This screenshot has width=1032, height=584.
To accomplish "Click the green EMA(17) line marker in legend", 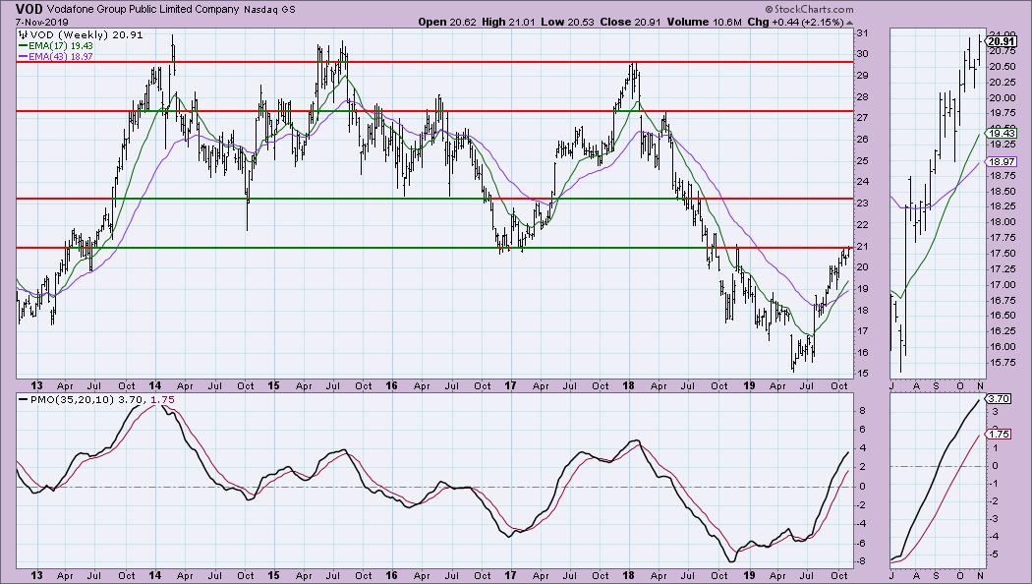I will 23,46.
